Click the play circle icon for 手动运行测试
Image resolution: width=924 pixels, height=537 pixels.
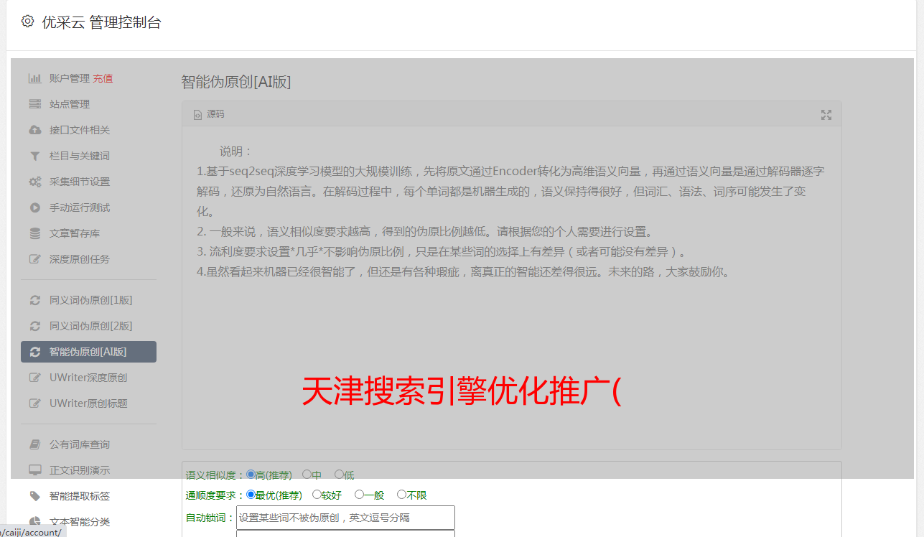(34, 207)
